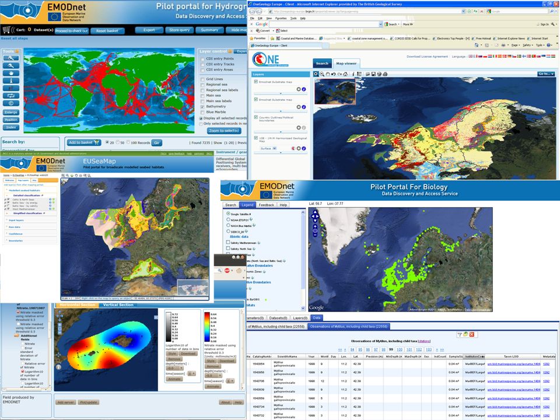Click the 'Add to basket' button
Screen dimensions: 560x420
(84, 142)
